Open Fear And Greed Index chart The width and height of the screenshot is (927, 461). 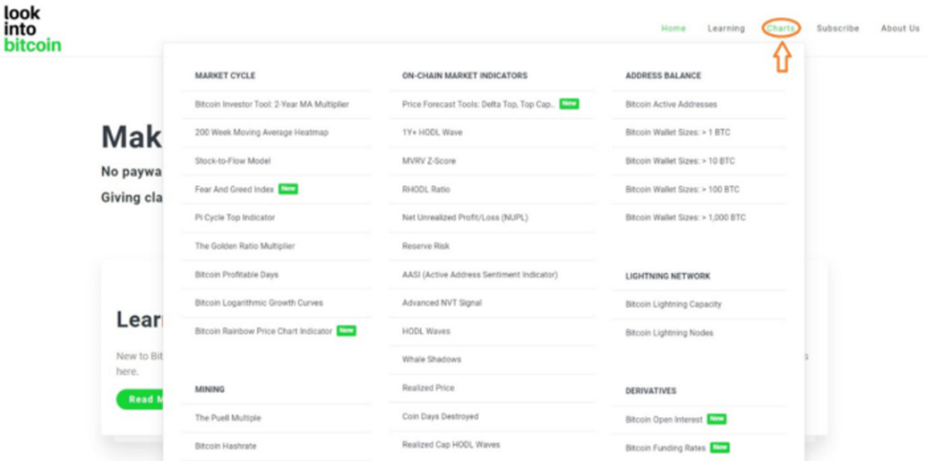click(x=235, y=189)
